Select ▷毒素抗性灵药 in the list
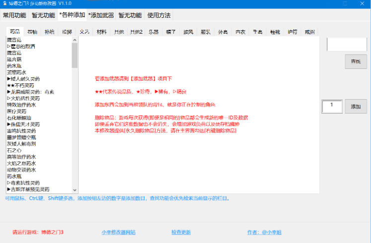Screen dimensions: 371x243 39,183
